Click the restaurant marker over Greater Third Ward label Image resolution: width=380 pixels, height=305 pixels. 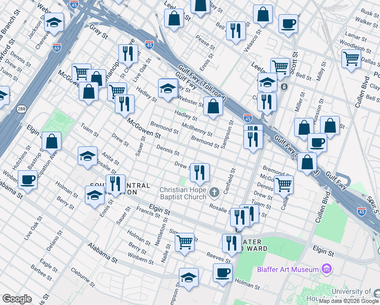(232, 243)
